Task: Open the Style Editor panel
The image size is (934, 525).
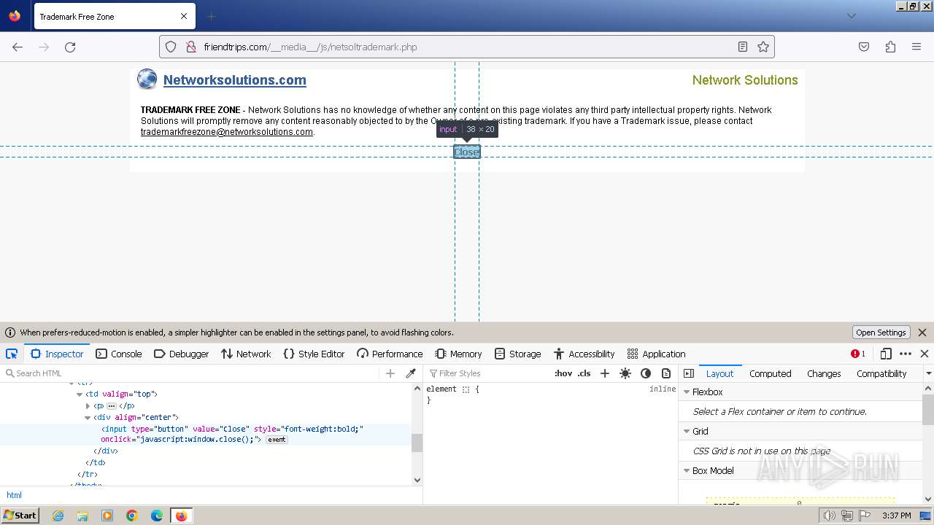Action: pyautogui.click(x=314, y=354)
